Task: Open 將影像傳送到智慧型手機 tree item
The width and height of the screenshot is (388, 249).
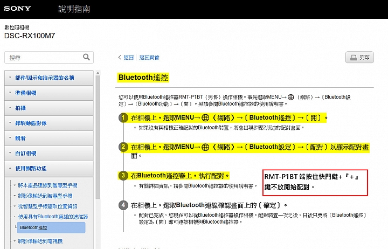Action: coord(45,196)
